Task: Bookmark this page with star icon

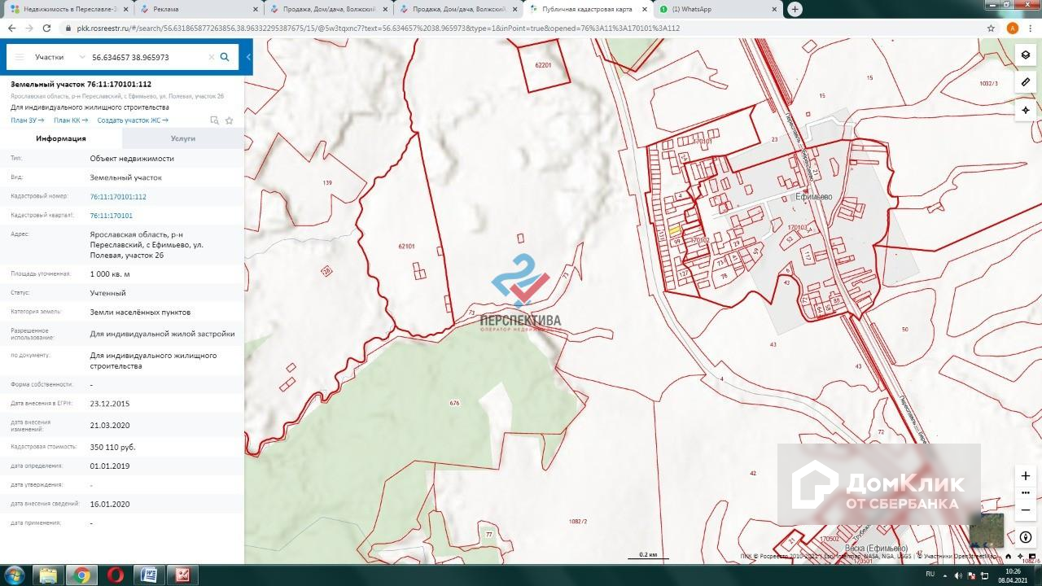Action: tap(991, 28)
